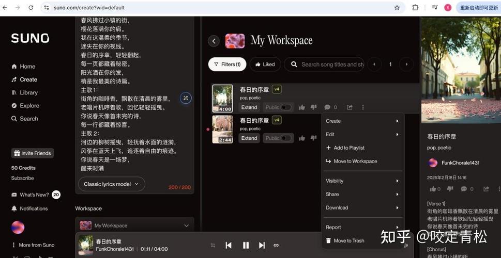Click the Invite Friends gift button
Screen dimensions: 501x258
[32, 153]
